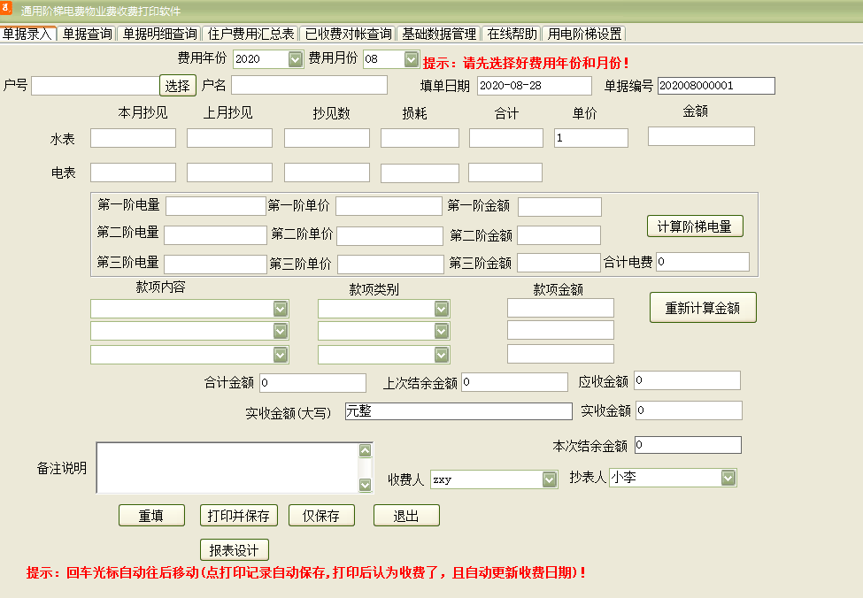This screenshot has width=863, height=598.
Task: Click 重新计算金额 to recalculate amounts
Action: pyautogui.click(x=703, y=308)
